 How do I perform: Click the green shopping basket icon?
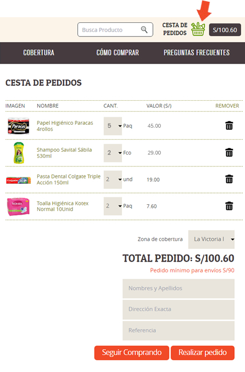[198, 29]
